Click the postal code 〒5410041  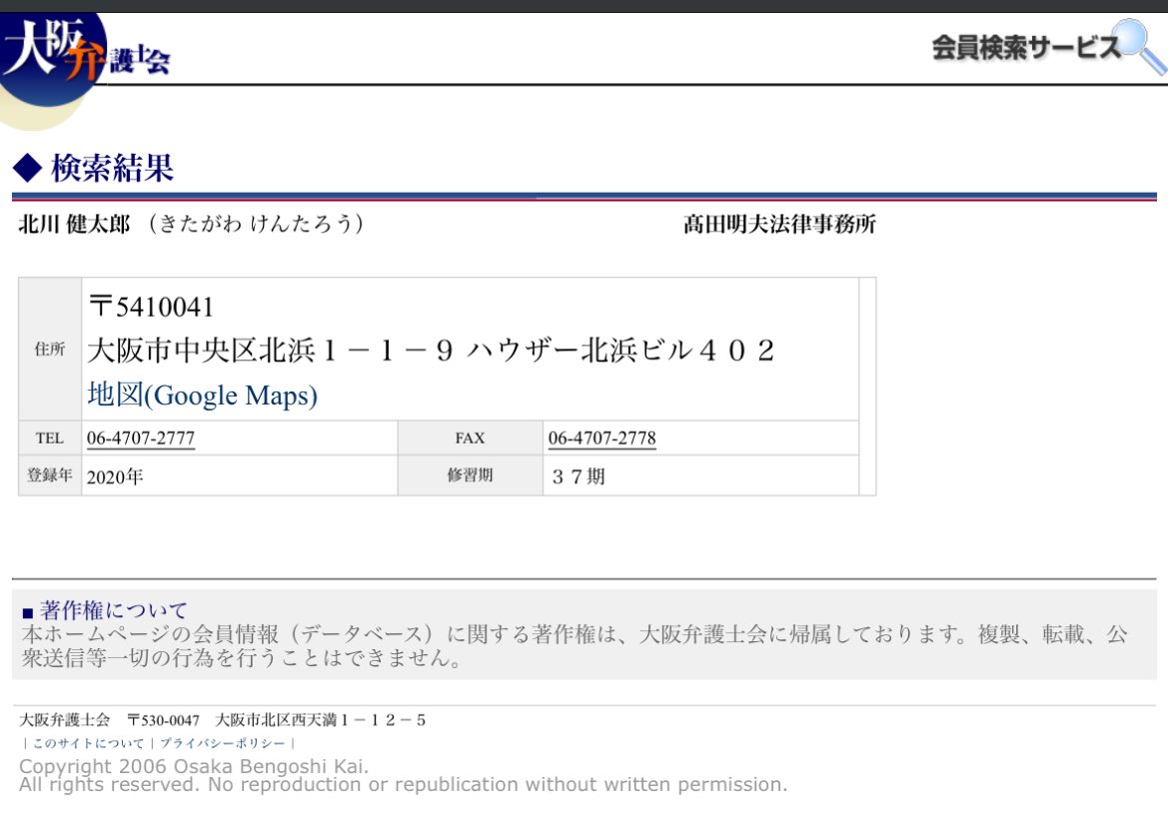pos(151,306)
